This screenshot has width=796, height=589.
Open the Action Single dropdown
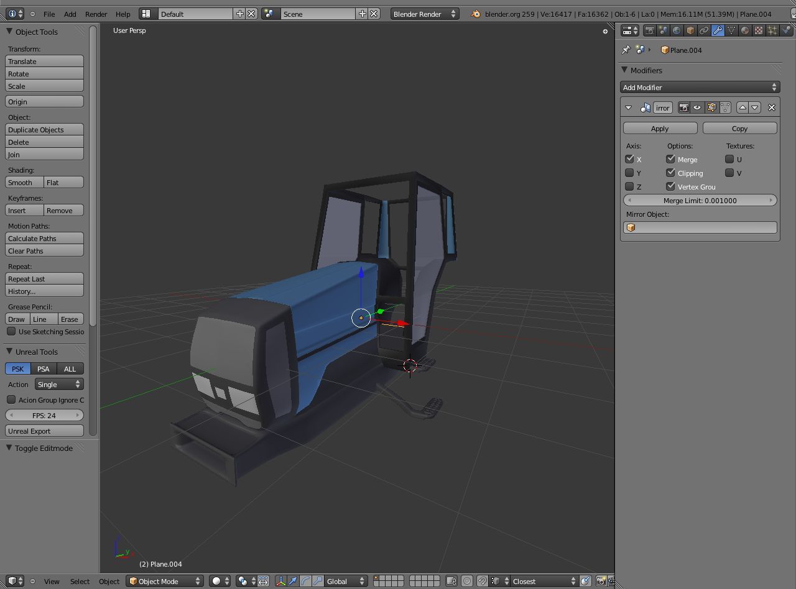click(x=59, y=384)
